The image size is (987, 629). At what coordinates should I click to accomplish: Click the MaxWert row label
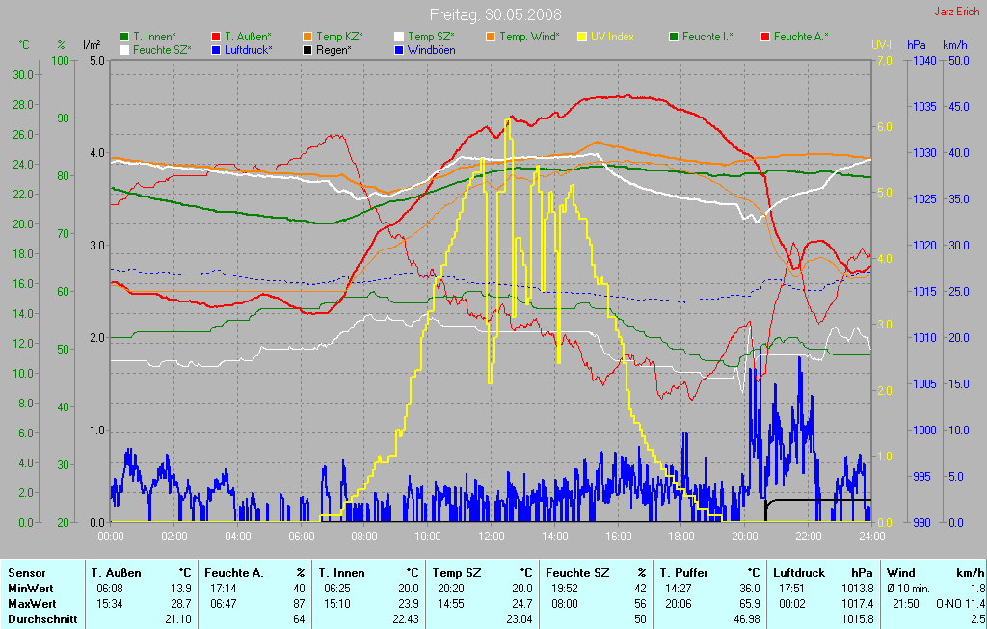click(x=32, y=604)
